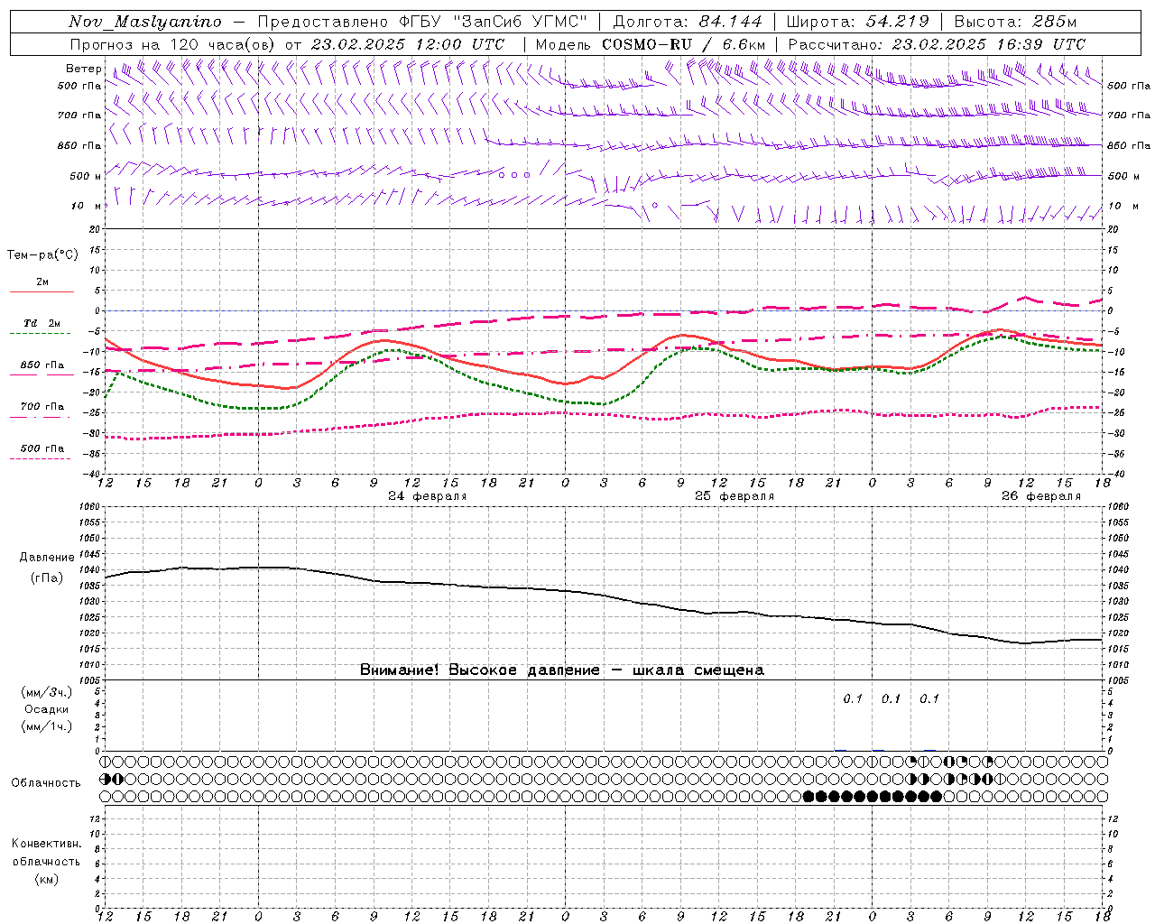This screenshot has height=924, width=1155.
Task: Select the provider text ФГБУ "ЗапСиб УГМС"
Action: coord(494,22)
